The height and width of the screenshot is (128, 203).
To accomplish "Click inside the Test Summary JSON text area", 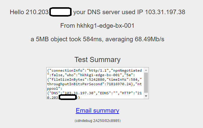I will (95, 83).
